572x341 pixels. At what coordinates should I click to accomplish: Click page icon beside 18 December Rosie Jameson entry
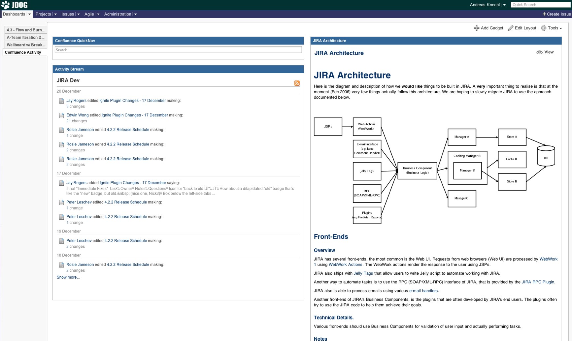(61, 265)
